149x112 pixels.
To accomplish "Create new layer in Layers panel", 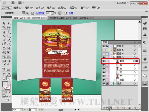I will click(x=129, y=108).
